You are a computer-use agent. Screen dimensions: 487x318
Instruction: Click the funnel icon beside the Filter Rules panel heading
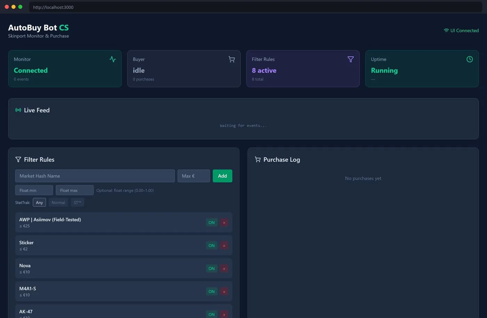(x=18, y=159)
